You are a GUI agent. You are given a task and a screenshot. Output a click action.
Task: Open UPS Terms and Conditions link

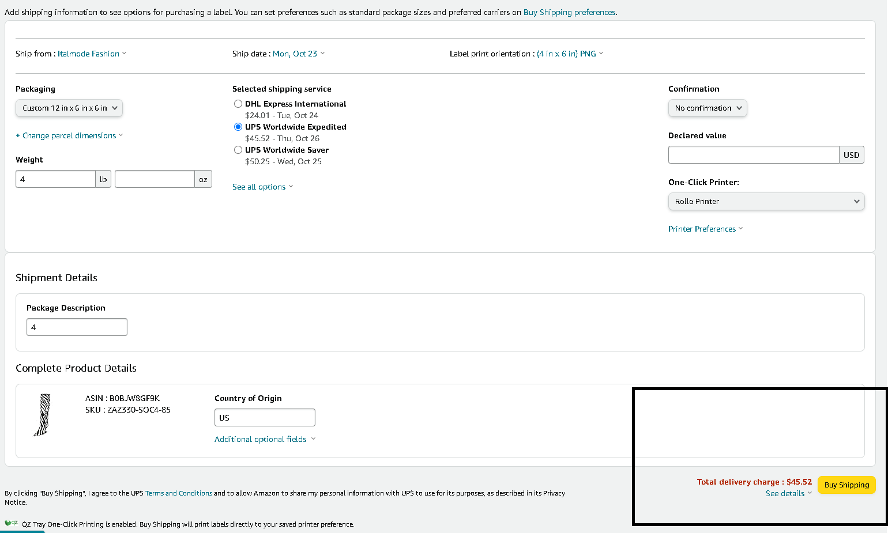[179, 493]
